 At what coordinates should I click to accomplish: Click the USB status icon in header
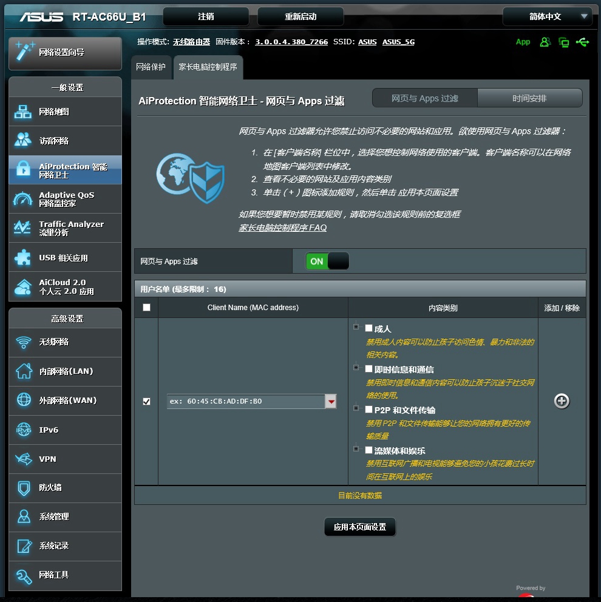click(x=583, y=42)
